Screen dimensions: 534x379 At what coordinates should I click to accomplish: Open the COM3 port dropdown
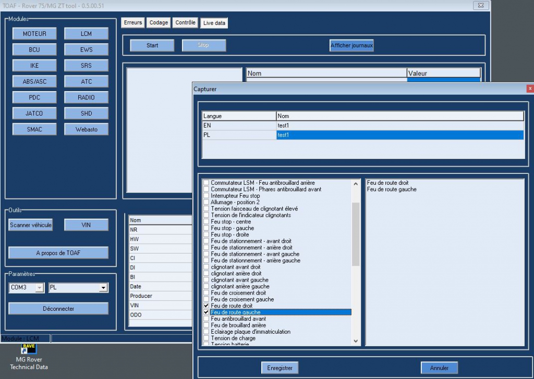[x=40, y=288]
